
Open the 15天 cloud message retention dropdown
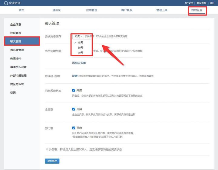tap(78, 36)
